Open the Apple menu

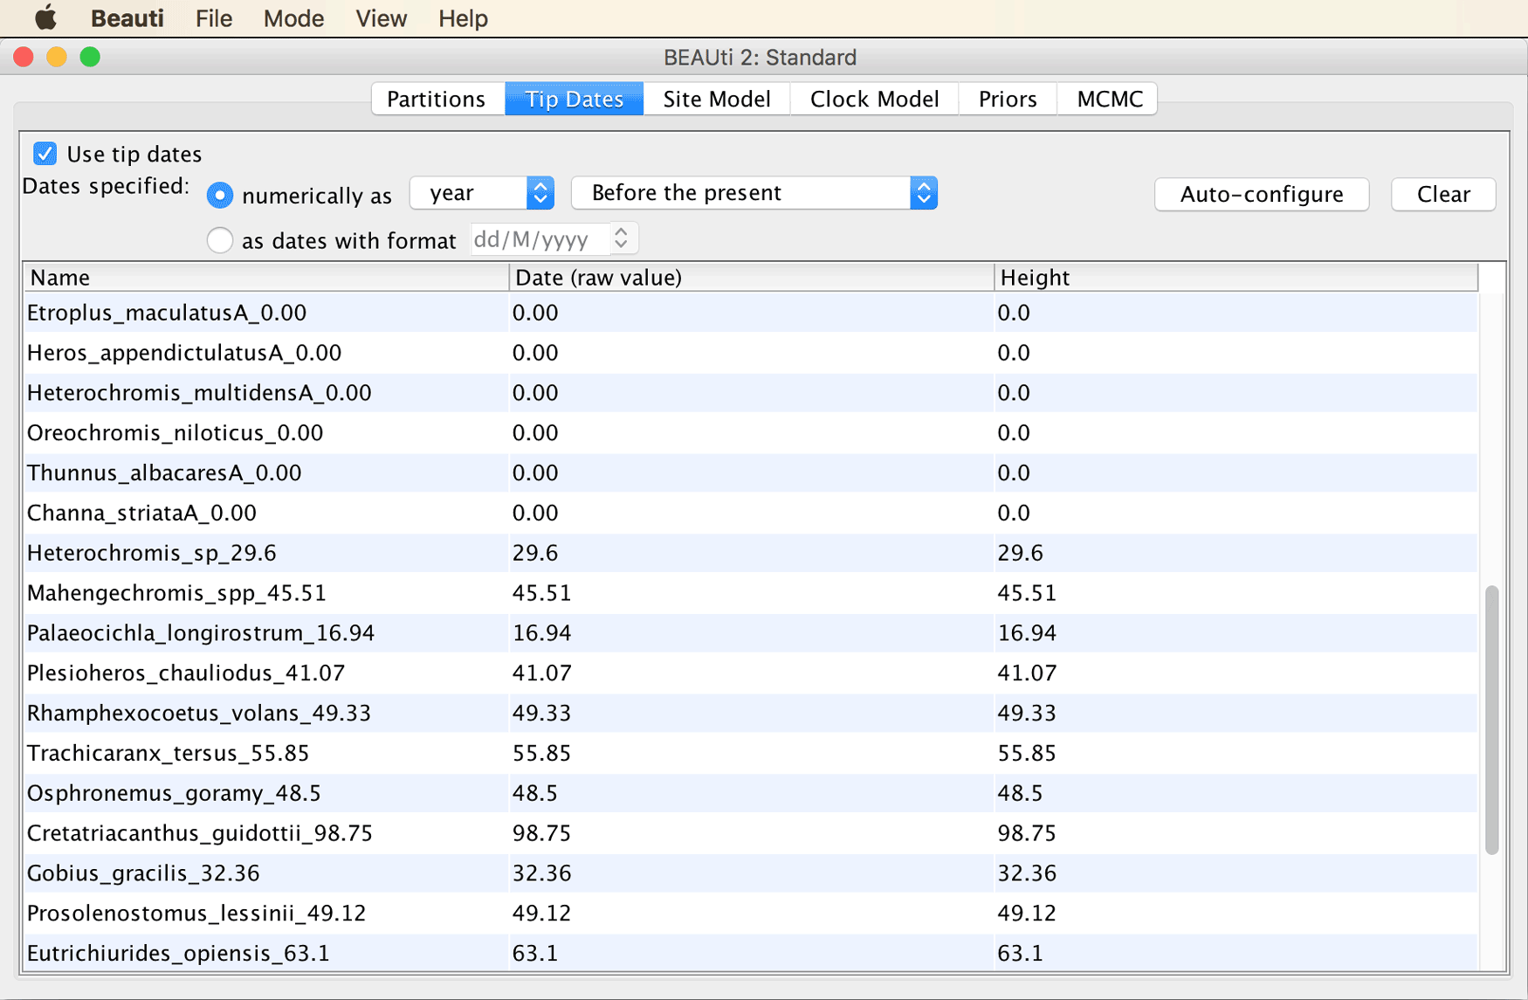click(45, 17)
